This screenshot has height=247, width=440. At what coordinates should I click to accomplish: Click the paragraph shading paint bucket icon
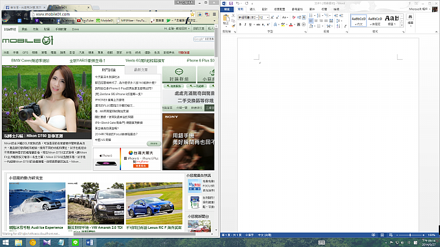[311, 26]
